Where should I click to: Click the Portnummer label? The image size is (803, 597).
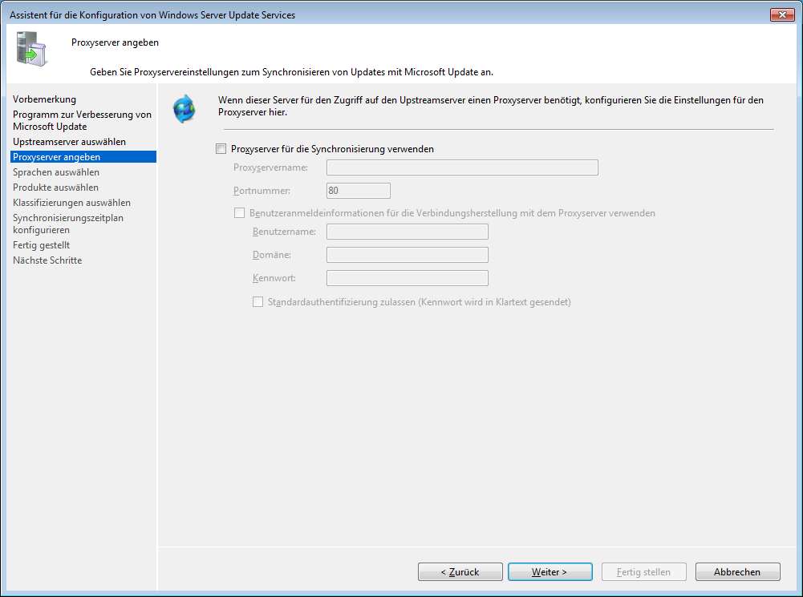(x=262, y=191)
